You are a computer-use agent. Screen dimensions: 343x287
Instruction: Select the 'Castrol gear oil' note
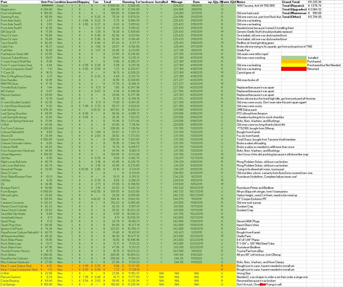pyautogui.click(x=246, y=73)
